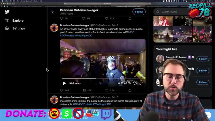Like the tweet with 1.5K likes

click(x=107, y=90)
